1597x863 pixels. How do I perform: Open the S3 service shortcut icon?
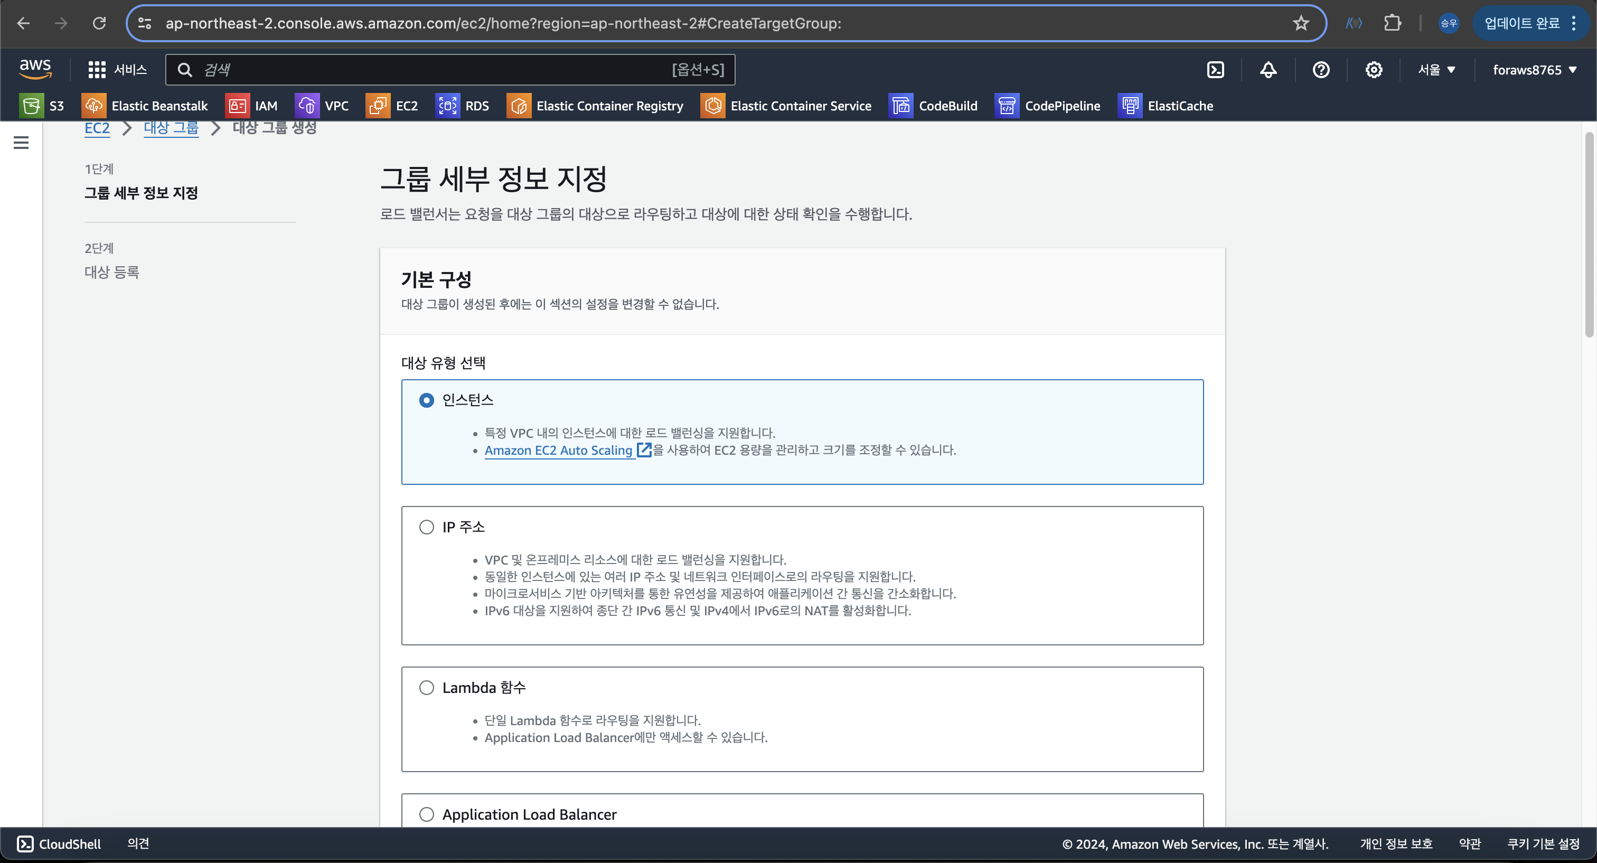(x=31, y=106)
